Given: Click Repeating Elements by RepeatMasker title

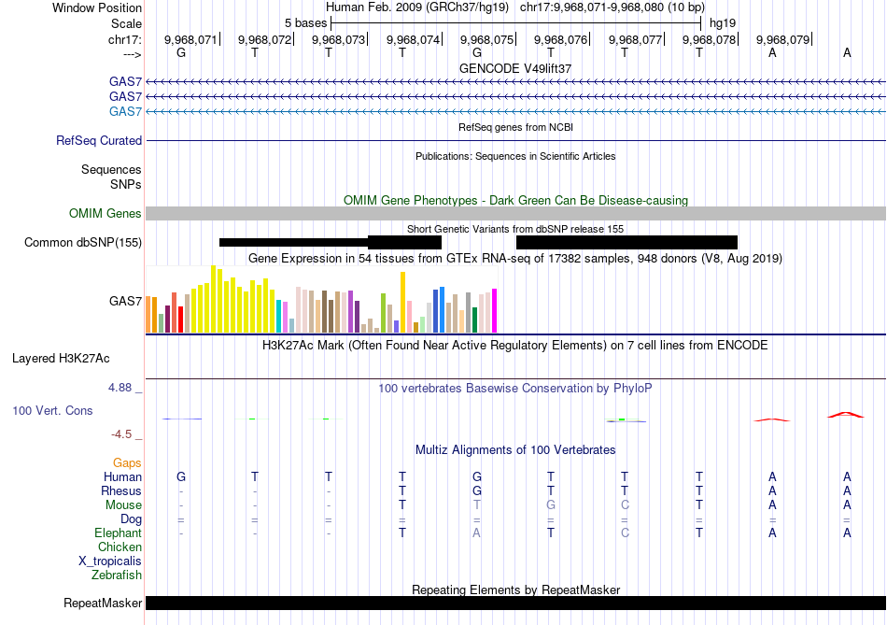Looking at the screenshot, I should pyautogui.click(x=515, y=589).
